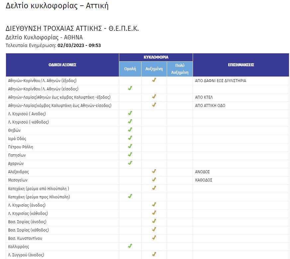Click the Πέτρου Ράλλη road name
The image size is (290, 259).
[21, 147]
